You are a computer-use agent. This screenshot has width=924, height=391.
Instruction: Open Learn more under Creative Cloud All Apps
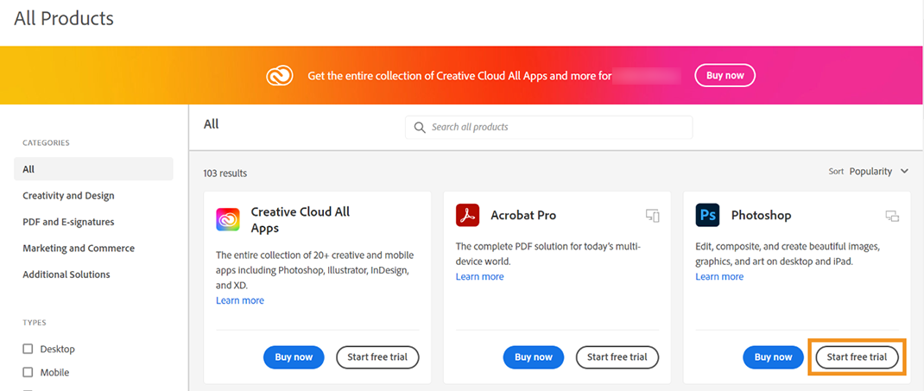click(x=240, y=300)
